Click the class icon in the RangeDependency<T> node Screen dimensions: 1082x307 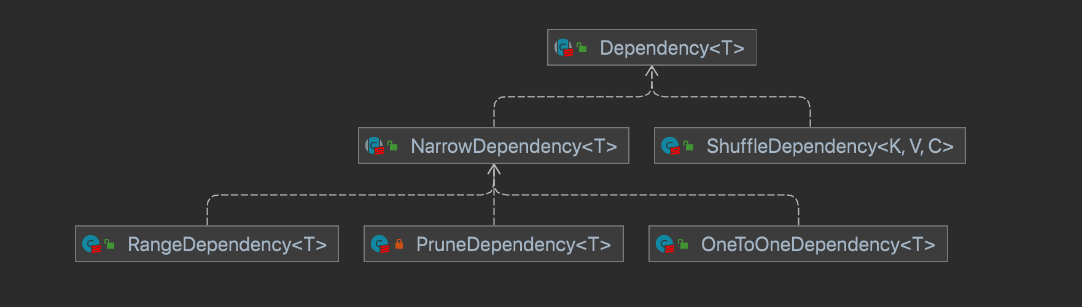coord(91,244)
